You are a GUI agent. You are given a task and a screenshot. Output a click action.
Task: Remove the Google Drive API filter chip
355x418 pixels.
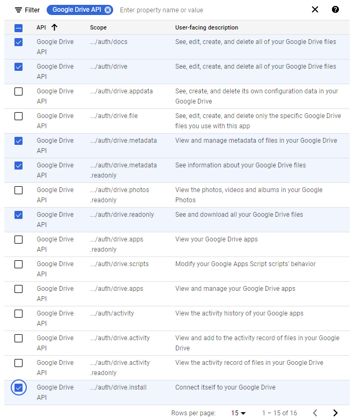[x=108, y=10]
